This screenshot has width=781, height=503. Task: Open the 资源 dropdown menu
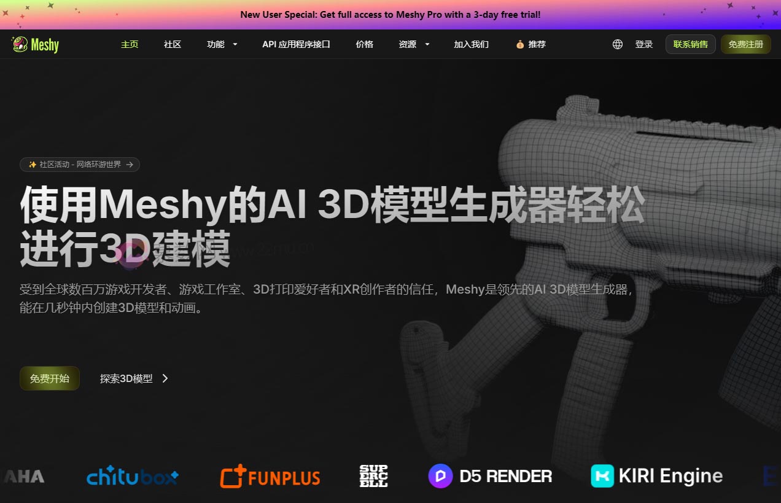pyautogui.click(x=413, y=44)
